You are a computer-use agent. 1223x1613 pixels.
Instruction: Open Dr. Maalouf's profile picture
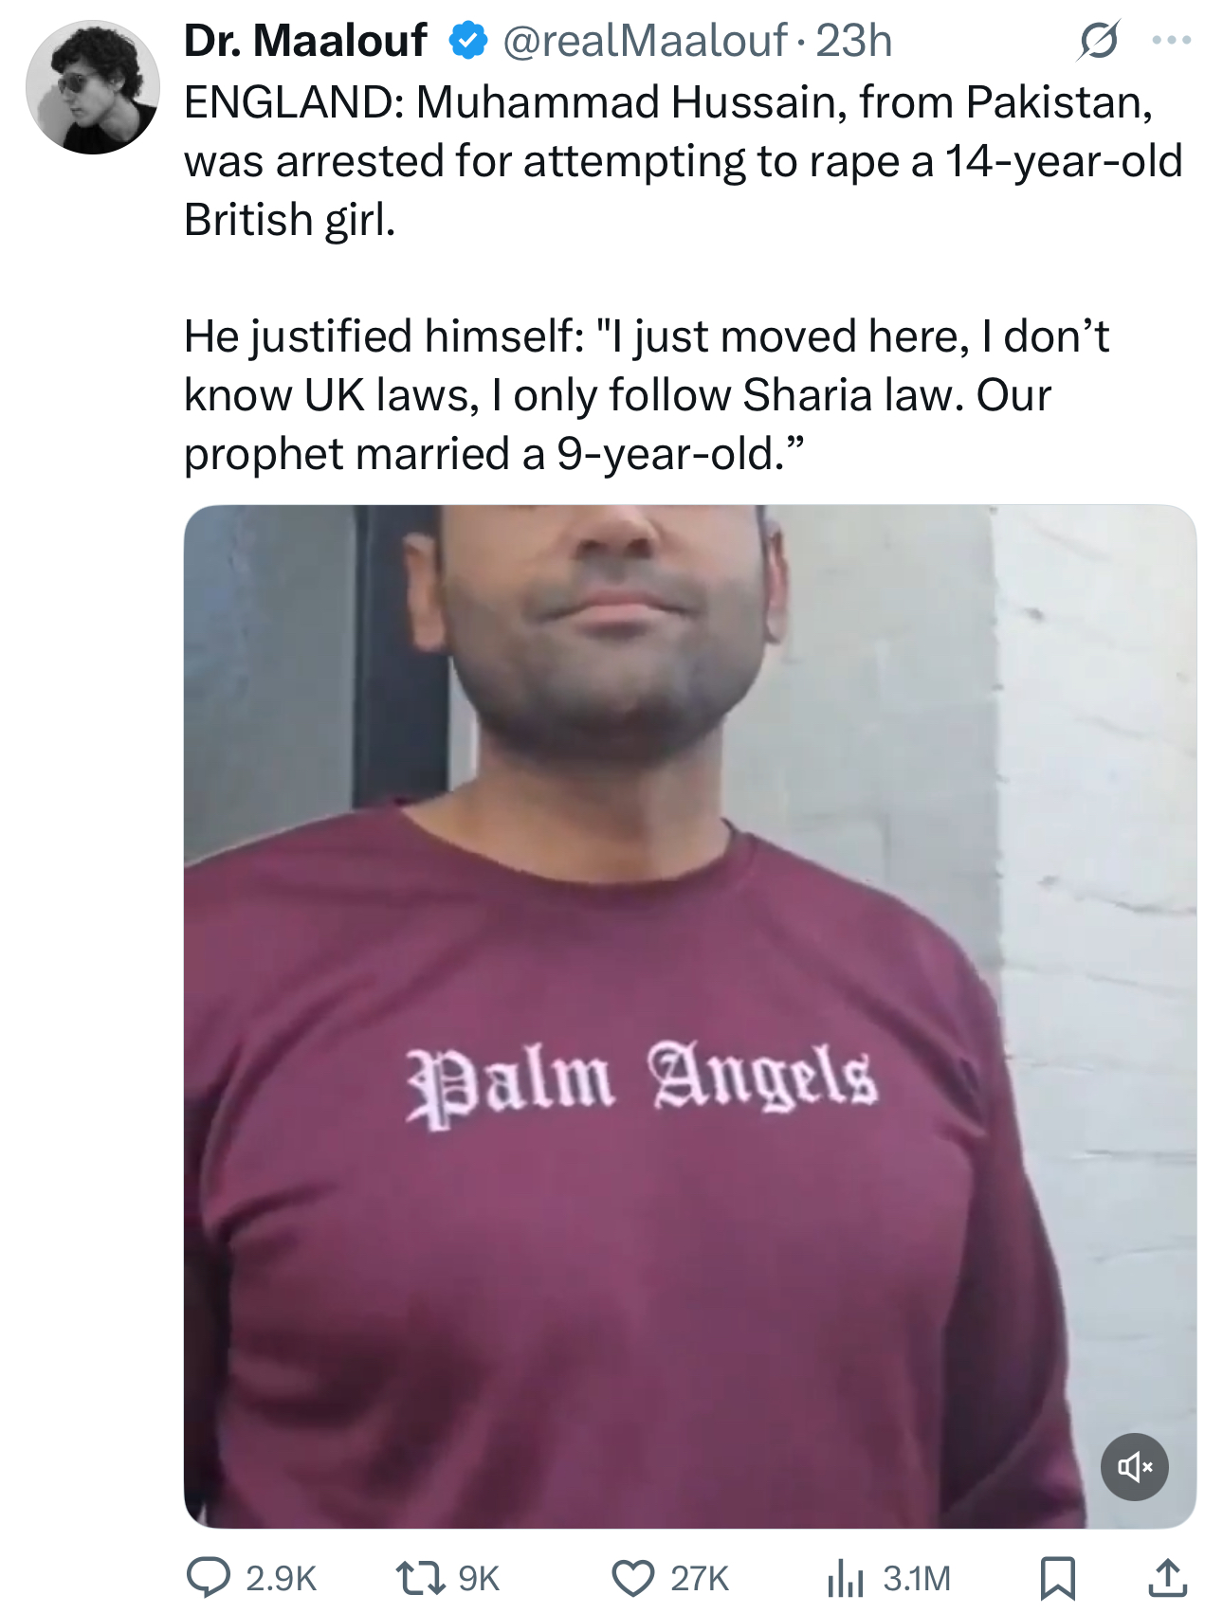pyautogui.click(x=93, y=87)
